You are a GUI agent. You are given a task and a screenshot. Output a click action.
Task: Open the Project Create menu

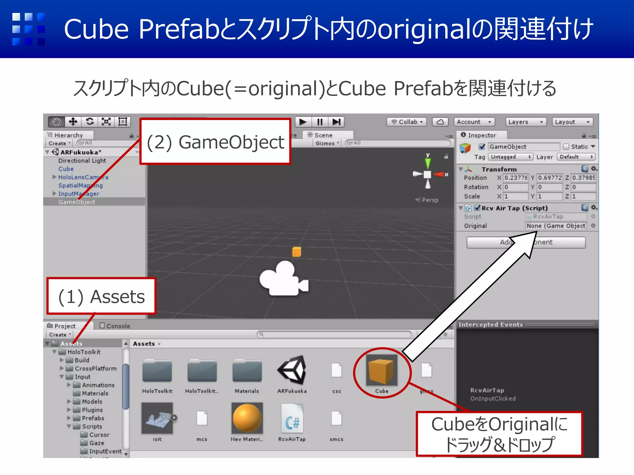click(x=60, y=335)
